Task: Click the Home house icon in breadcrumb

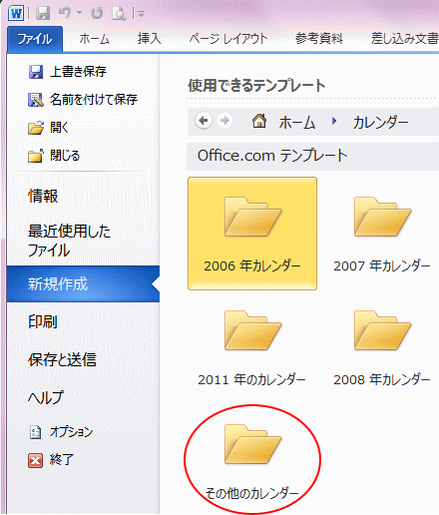Action: point(259,121)
